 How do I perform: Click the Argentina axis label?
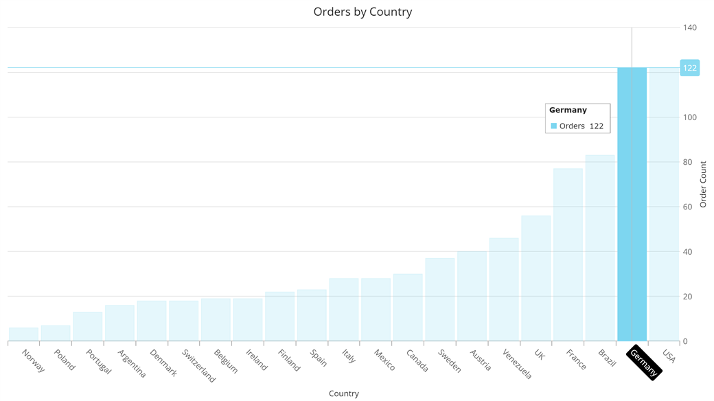(132, 363)
